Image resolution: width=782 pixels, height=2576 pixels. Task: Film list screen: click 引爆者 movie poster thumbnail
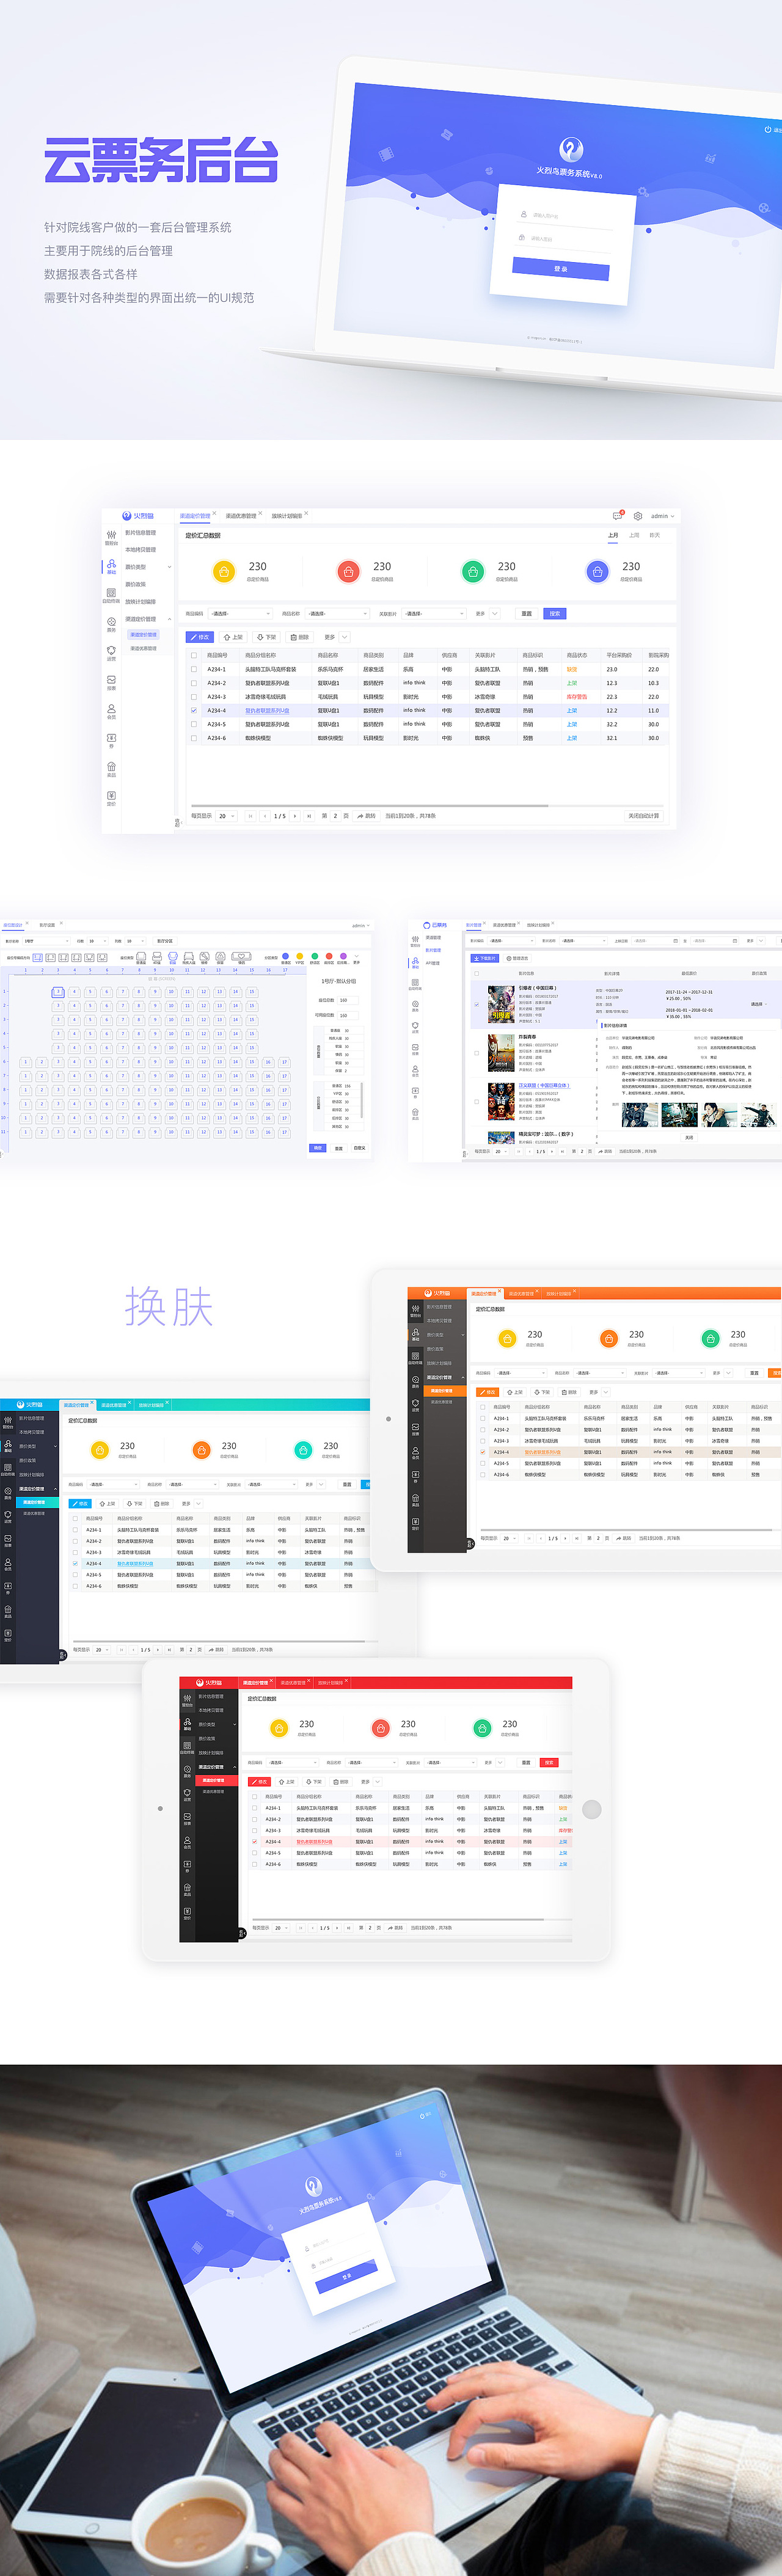pos(501,1004)
